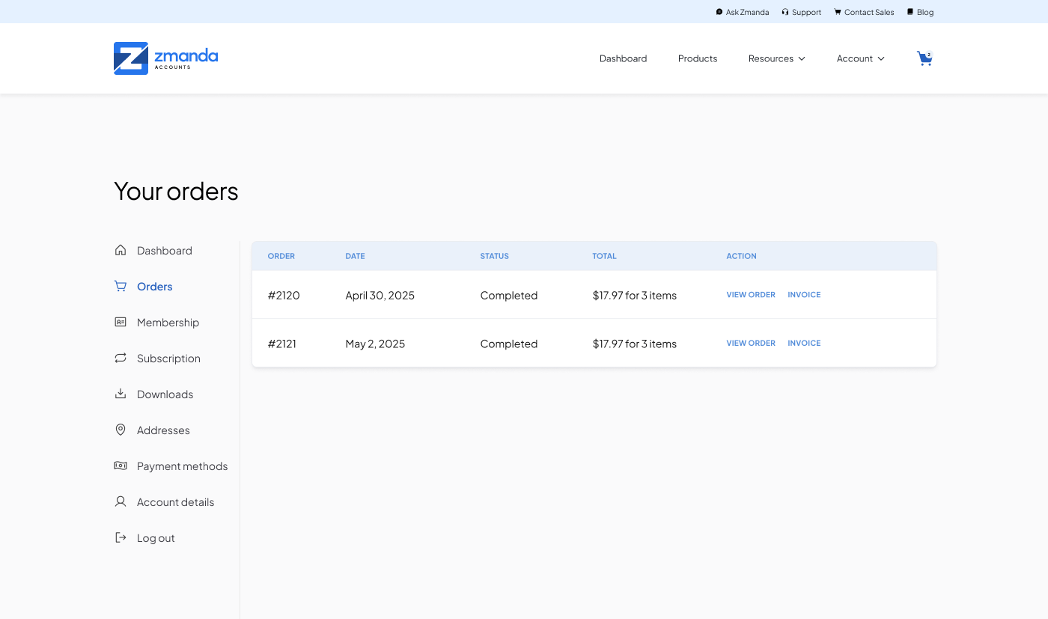Open Addresses in the sidebar
This screenshot has width=1048, height=619.
click(163, 430)
